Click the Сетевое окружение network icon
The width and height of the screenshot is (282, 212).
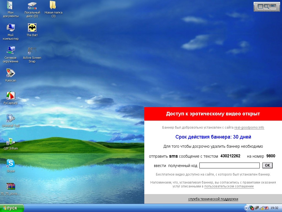[10, 51]
